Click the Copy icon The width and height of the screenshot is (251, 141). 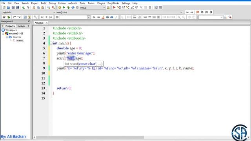tap(38, 7)
